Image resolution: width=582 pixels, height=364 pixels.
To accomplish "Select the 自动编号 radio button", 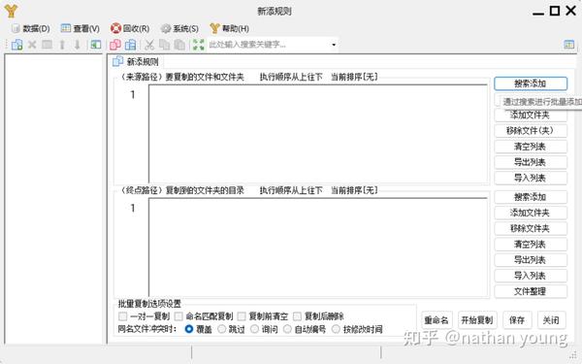I will tap(287, 329).
